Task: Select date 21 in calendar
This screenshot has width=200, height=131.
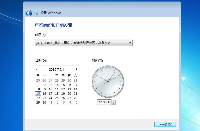Action: [x=76, y=94]
